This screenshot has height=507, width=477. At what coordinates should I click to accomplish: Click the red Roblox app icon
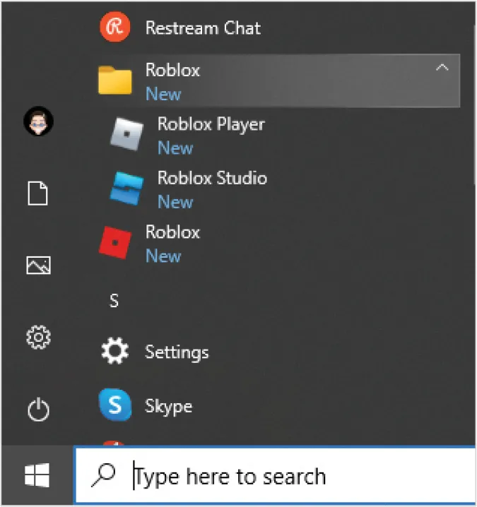(114, 244)
